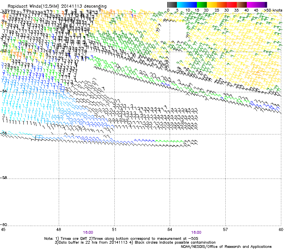Viewport: 284px width, 249px height.
Task: Click the legend tick label '25'
Action: coord(217,10)
